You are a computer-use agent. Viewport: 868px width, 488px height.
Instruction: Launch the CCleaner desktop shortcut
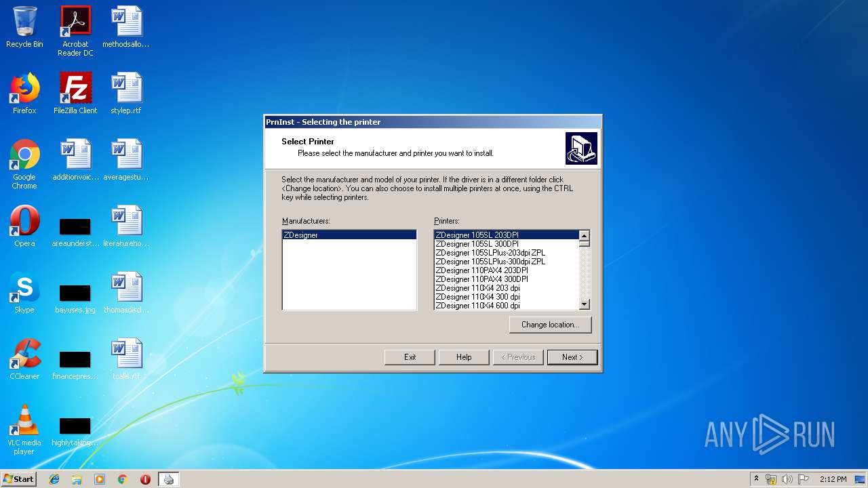click(24, 359)
